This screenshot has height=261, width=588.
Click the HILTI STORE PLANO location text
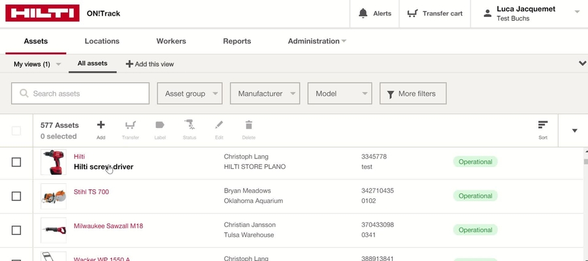click(x=255, y=166)
